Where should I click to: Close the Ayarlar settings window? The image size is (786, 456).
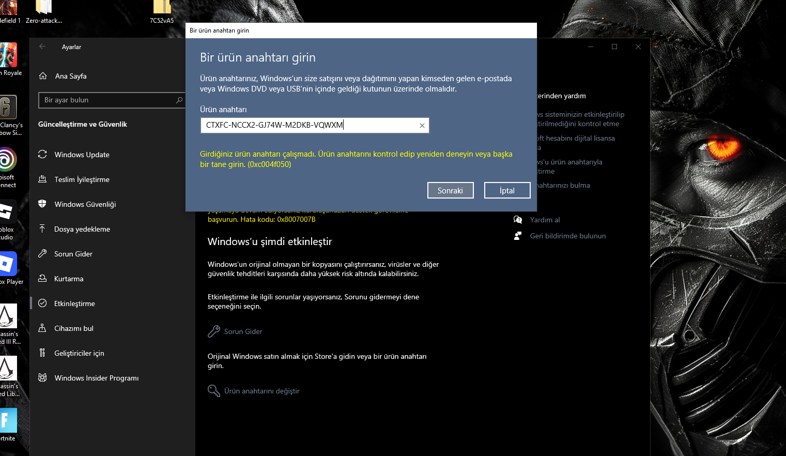tap(638, 47)
